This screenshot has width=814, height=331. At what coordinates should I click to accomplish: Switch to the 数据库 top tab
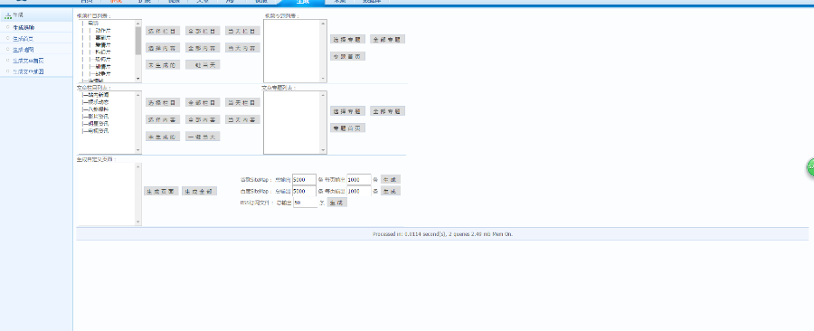tap(371, 2)
